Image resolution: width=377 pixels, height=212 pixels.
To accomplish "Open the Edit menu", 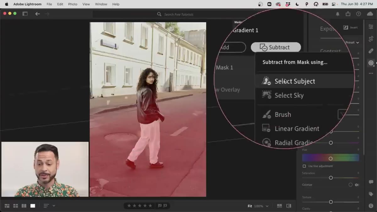I will [60, 4].
